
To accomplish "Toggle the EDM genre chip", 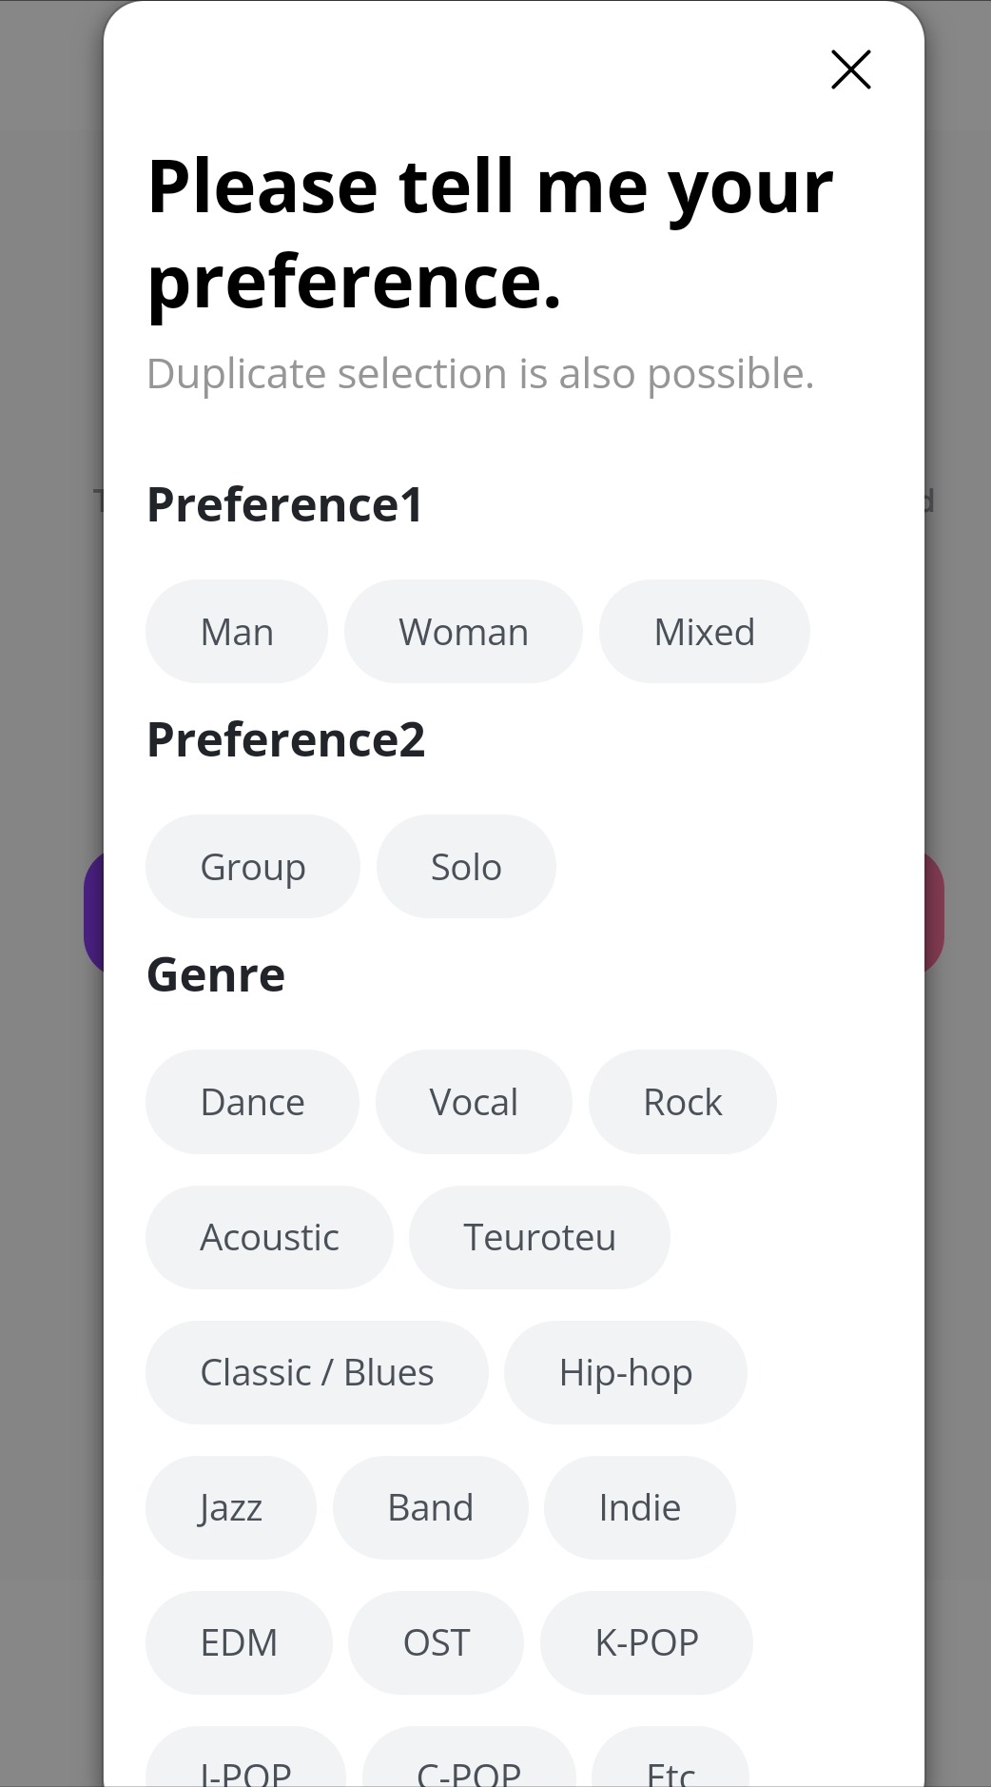I will (239, 1642).
